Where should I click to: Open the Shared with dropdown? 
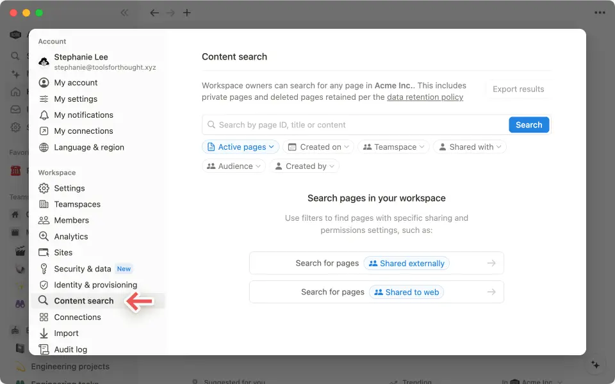click(470, 147)
